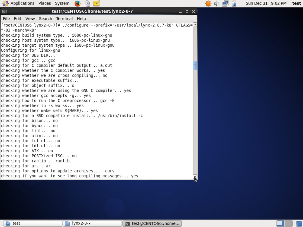Click the terminal scrollbar up arrow
The height and width of the screenshot is (227, 303).
[x=195, y=25]
